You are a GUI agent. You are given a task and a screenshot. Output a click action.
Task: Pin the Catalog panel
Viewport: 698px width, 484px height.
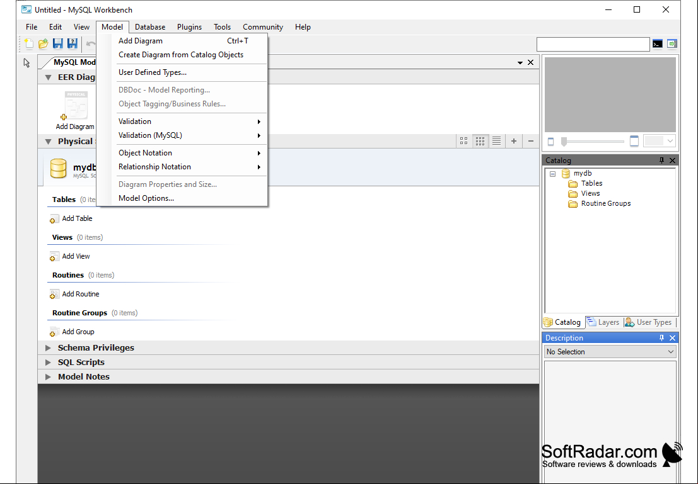pyautogui.click(x=661, y=160)
